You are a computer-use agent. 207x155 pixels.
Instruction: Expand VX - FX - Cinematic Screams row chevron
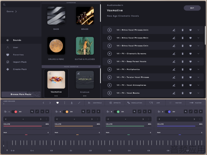(198, 54)
